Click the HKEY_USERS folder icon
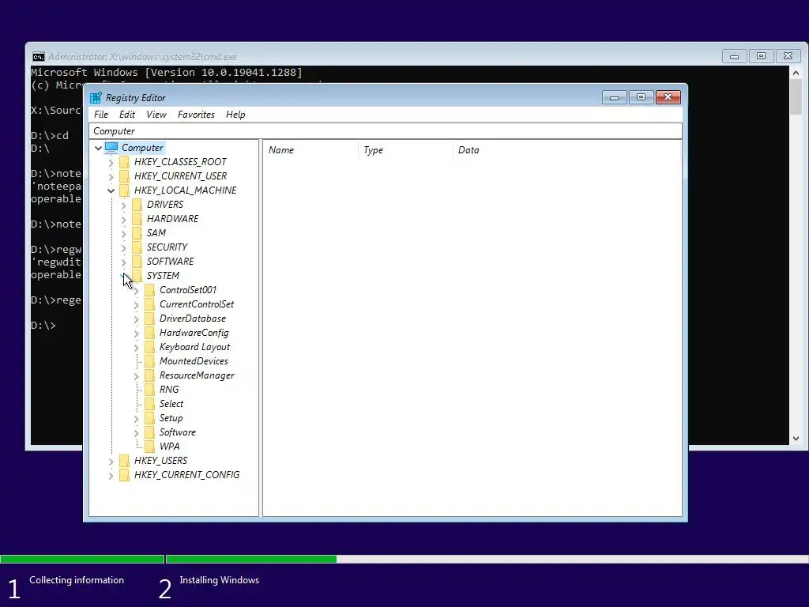Screen dimensions: 809x607 click(124, 461)
